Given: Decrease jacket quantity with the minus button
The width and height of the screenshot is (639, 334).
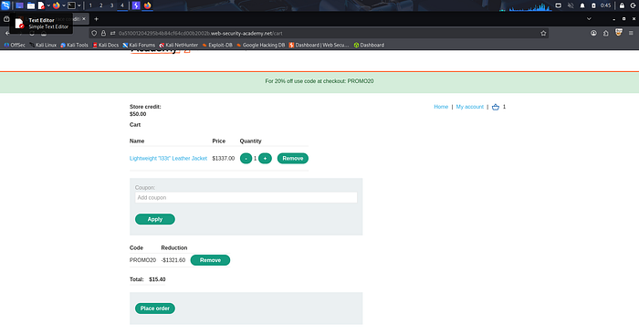Looking at the screenshot, I should [x=246, y=159].
